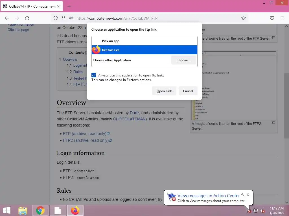This screenshot has height=216, width=289.
Task: Click the enlarge icon beside FTP Server caption
Action: (x=273, y=37)
